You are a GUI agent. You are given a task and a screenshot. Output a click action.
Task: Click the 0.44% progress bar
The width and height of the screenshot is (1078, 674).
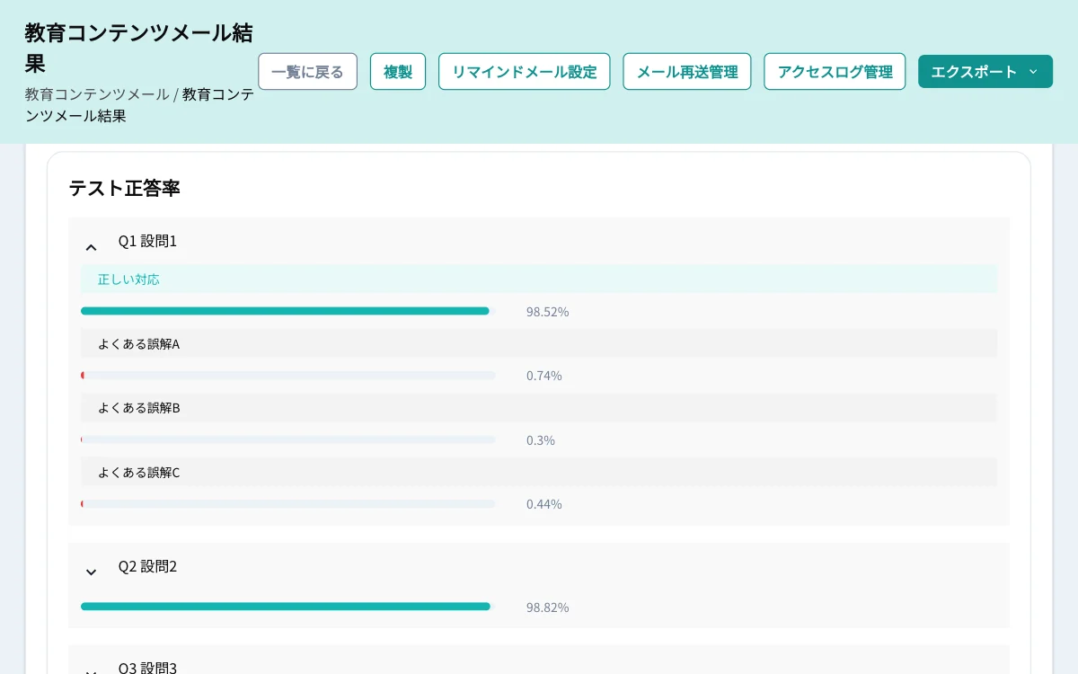(287, 504)
